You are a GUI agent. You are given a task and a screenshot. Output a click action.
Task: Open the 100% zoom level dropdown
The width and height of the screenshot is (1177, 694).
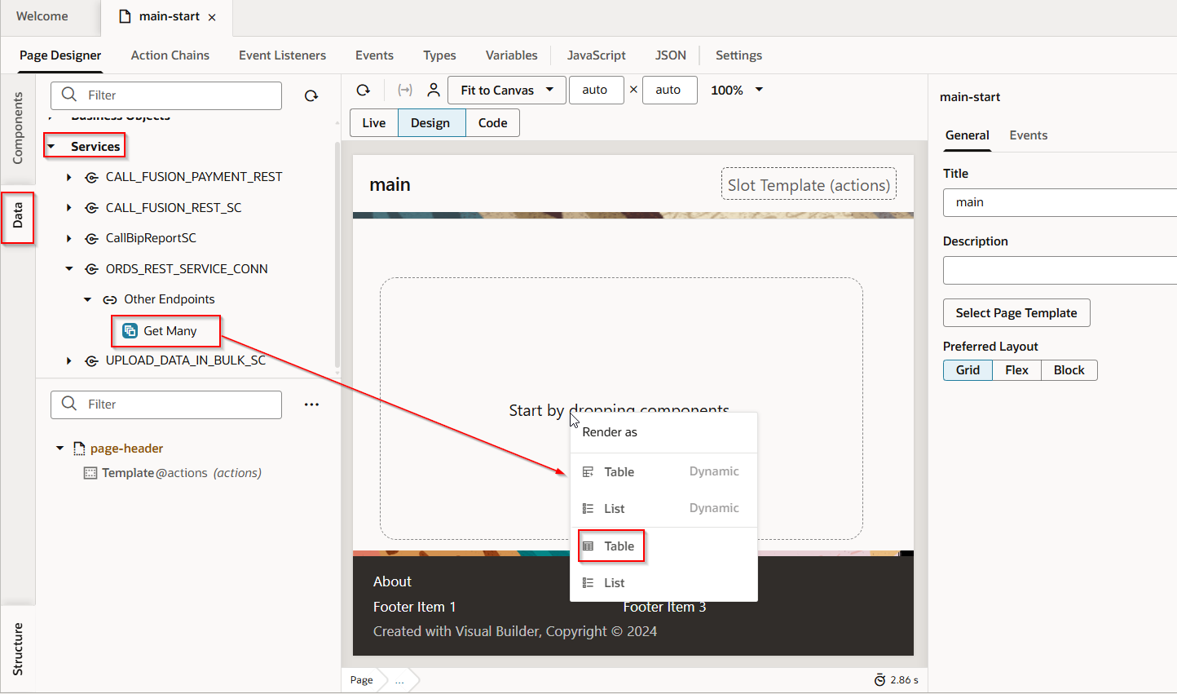[759, 90]
